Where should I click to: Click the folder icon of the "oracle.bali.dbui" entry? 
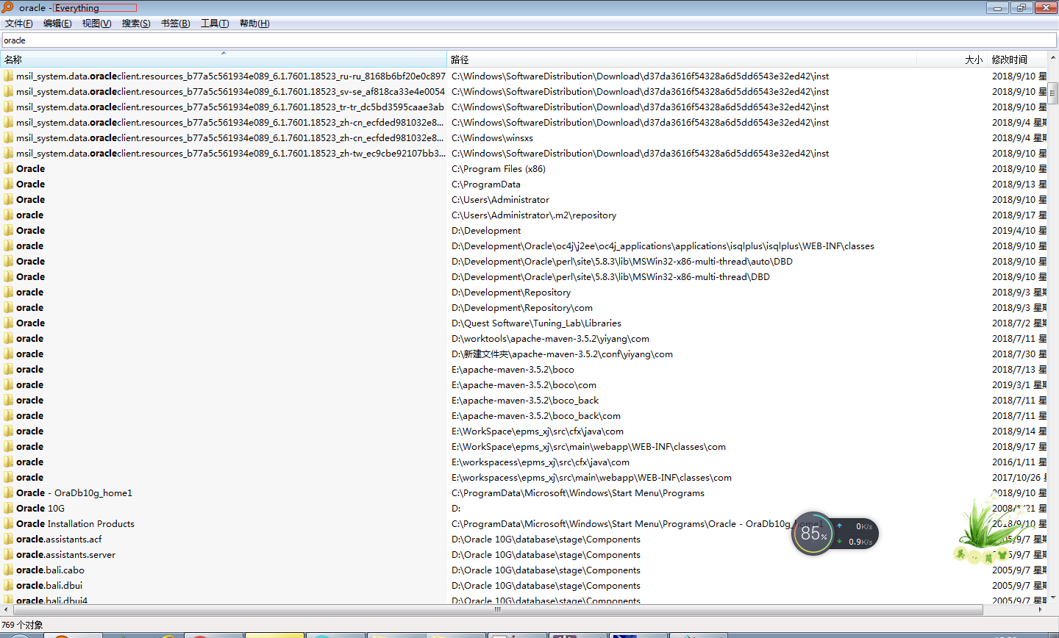pos(8,585)
